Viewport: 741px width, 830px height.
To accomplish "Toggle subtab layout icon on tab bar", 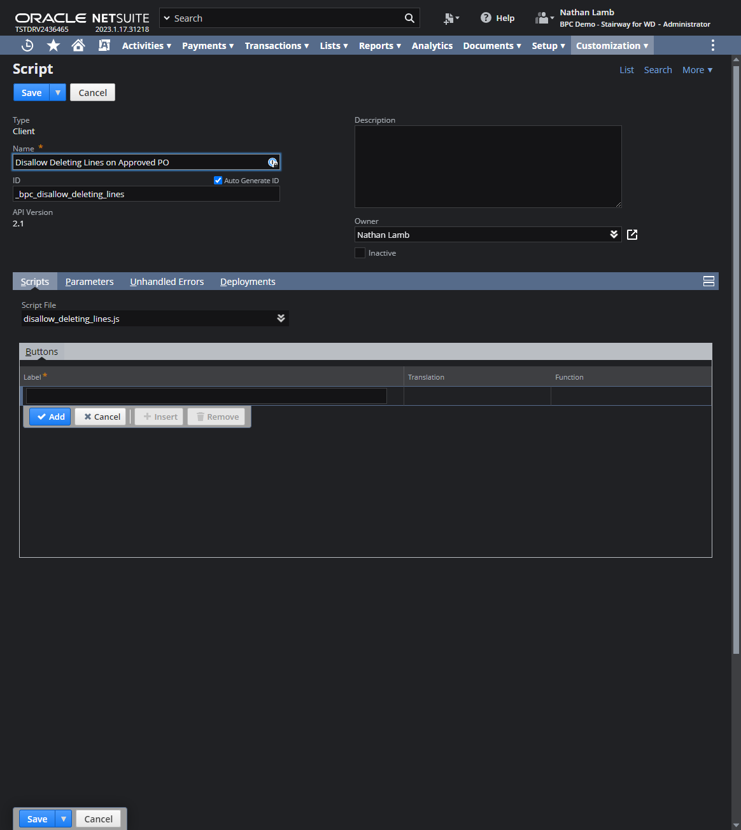I will [709, 281].
